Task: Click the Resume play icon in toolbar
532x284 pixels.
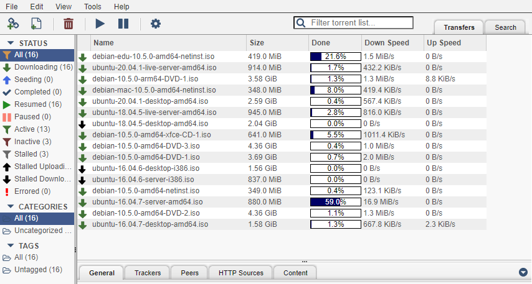Action: pyautogui.click(x=100, y=24)
